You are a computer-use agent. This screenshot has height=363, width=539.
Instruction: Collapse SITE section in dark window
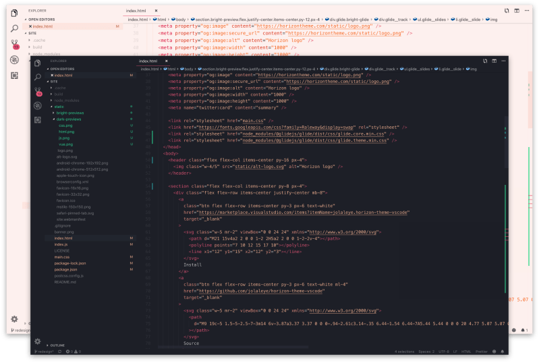point(52,82)
